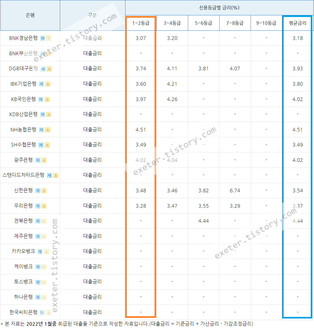The width and height of the screenshot is (314, 328).
Task: Click 대출금리 in the 토스뱅크 row
Action: [92, 282]
